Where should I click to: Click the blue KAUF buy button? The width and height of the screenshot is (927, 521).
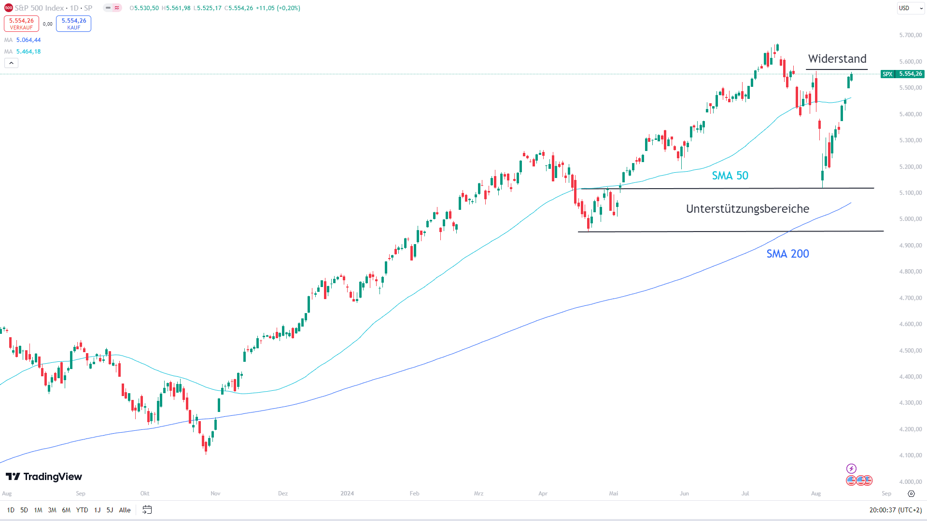pyautogui.click(x=73, y=24)
